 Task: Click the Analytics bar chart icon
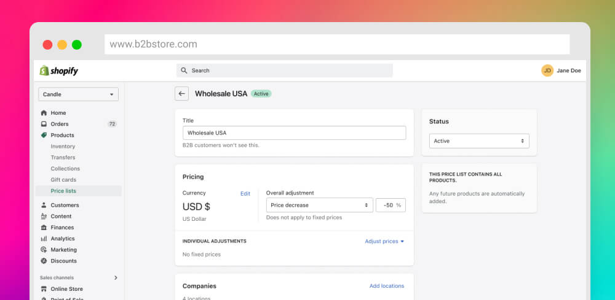(44, 239)
